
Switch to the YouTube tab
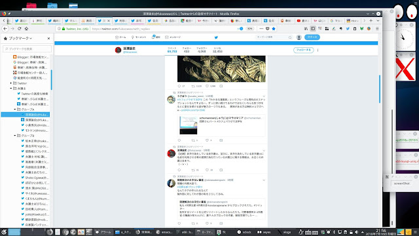click(302, 20)
